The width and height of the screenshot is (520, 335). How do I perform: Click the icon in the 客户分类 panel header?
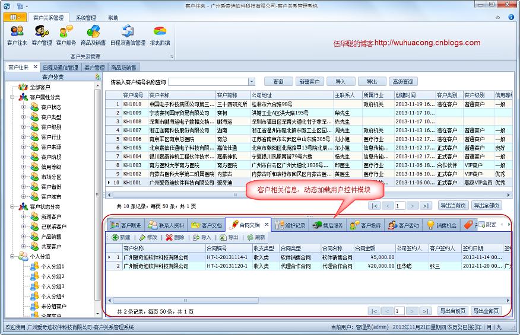pos(97,77)
